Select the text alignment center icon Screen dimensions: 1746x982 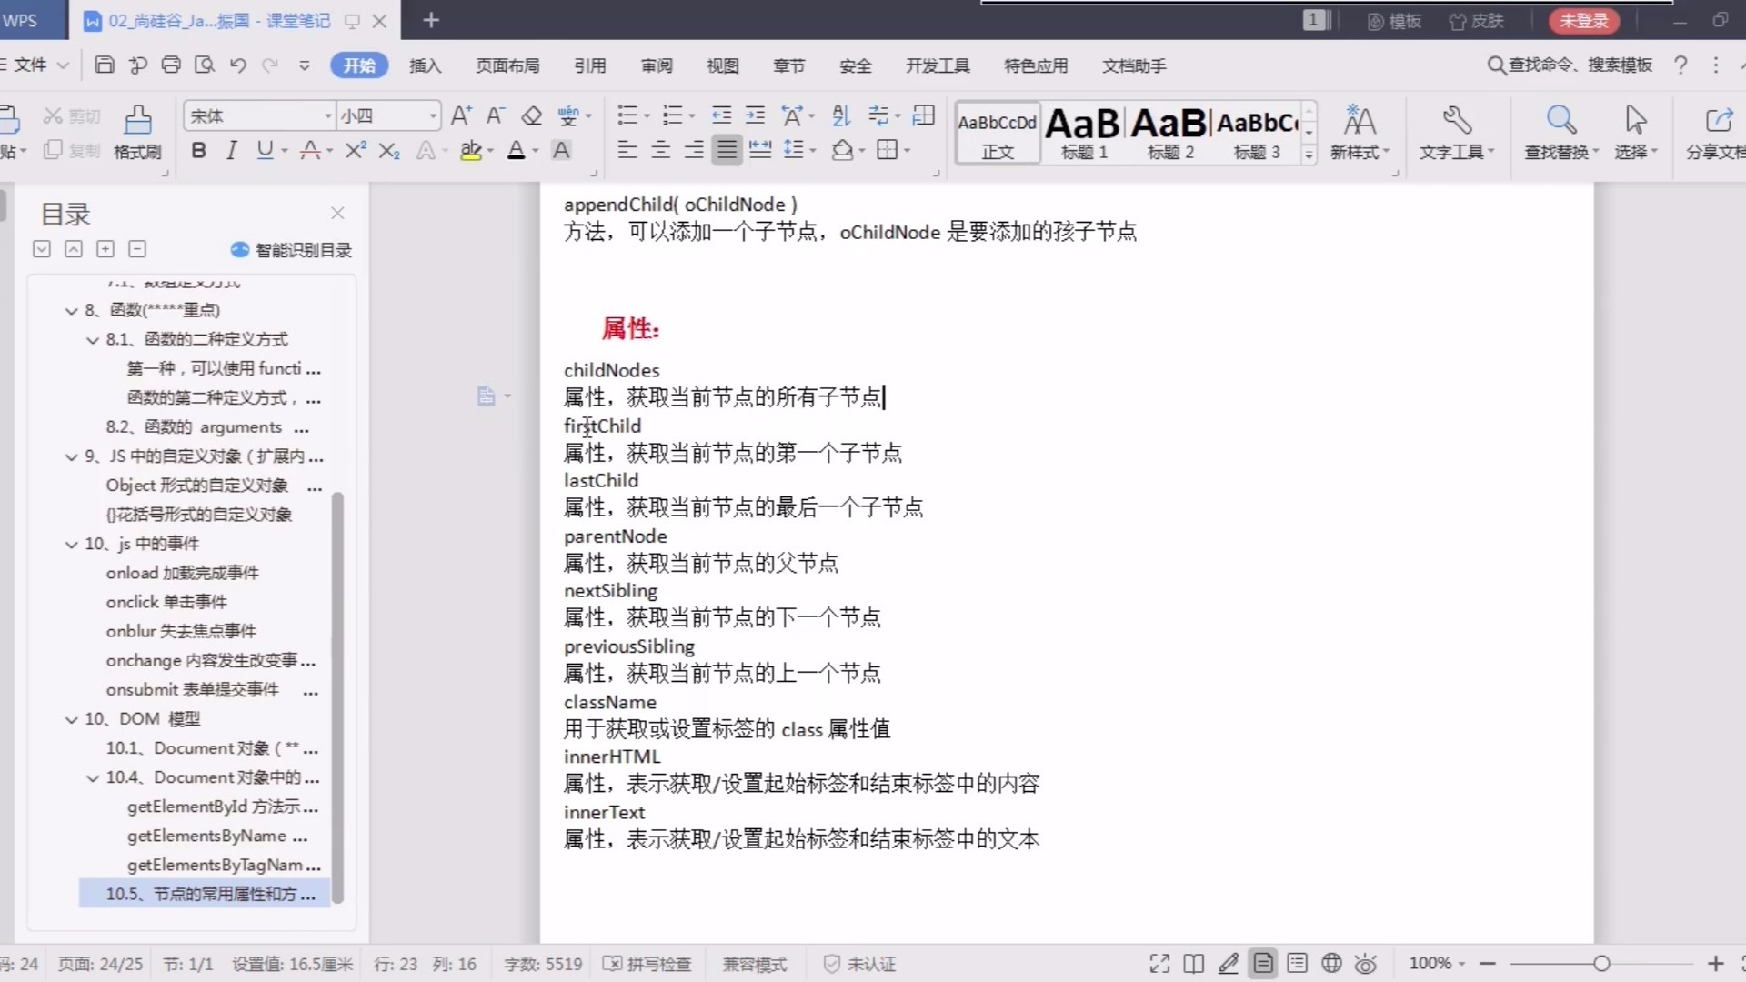[661, 150]
